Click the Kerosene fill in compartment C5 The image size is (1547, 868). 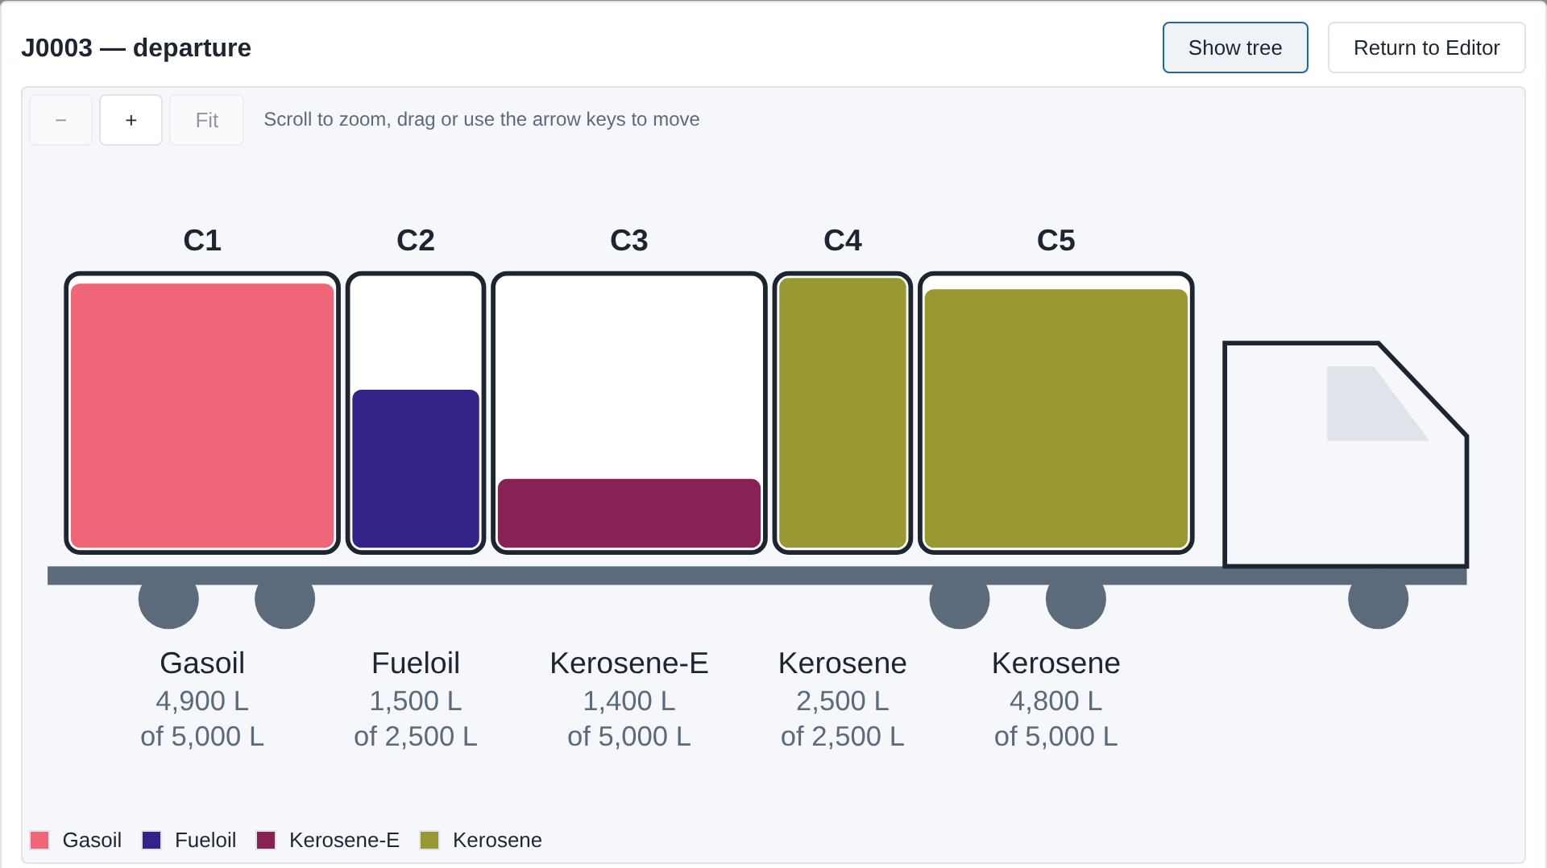click(x=1056, y=419)
